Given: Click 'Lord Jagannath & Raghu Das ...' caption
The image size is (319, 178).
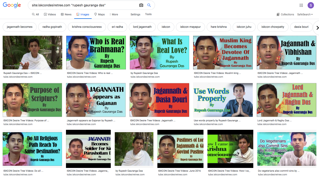Looking at the screenshot, I should coord(274,121).
